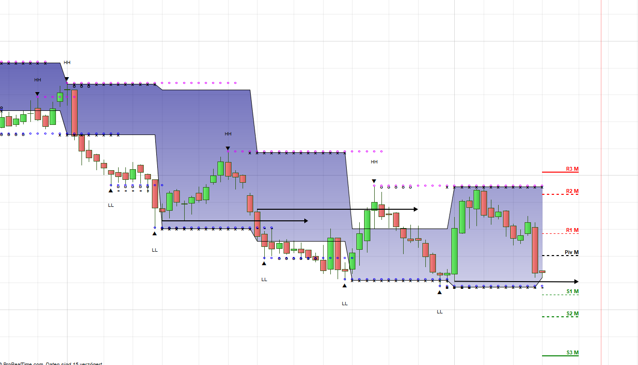Click a black X tick marker on the resistance dotted line
Image resolution: width=638 pixels, height=365 pixels.
point(289,153)
